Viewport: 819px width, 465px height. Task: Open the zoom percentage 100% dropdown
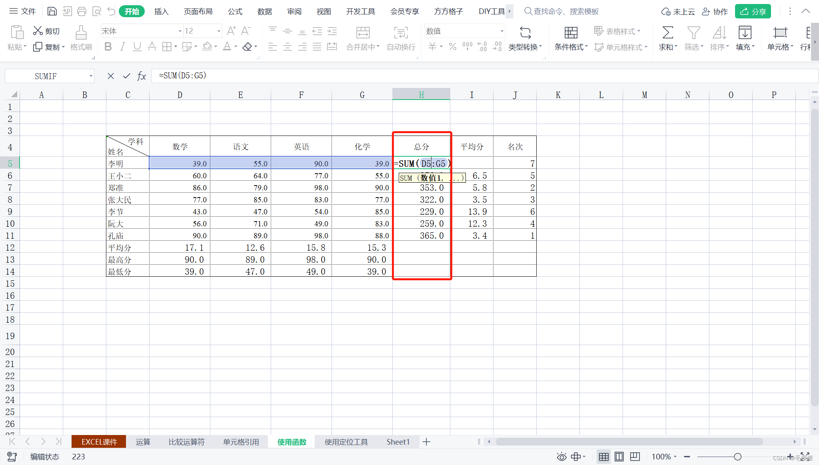664,457
